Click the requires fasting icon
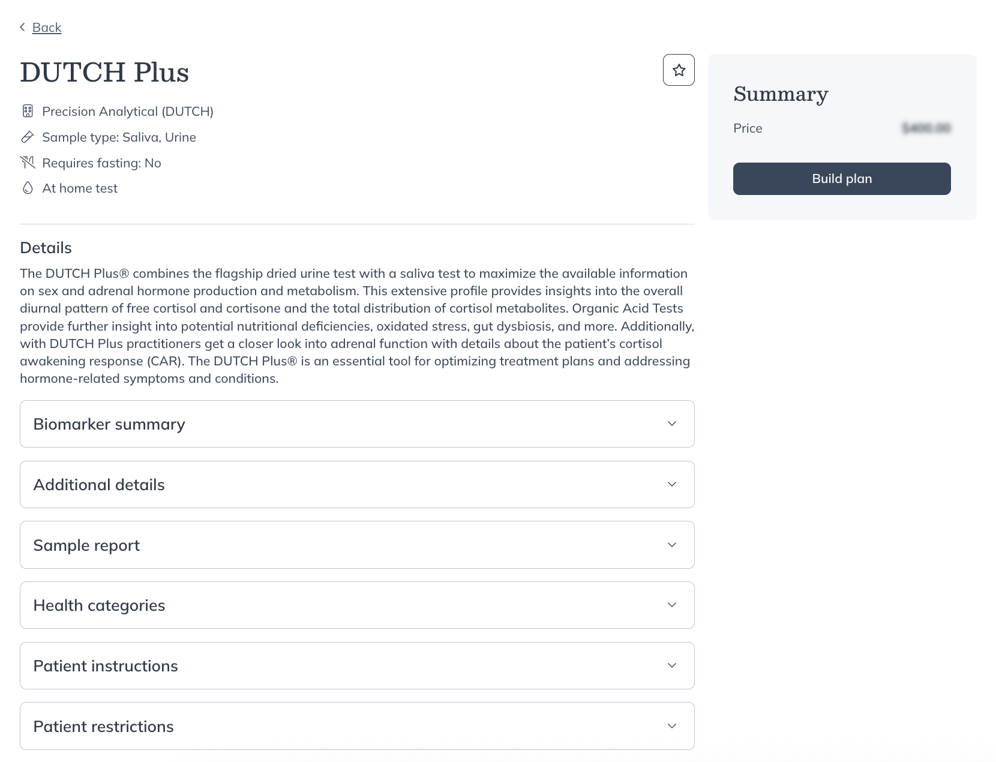The height and width of the screenshot is (762, 996). pyautogui.click(x=28, y=162)
